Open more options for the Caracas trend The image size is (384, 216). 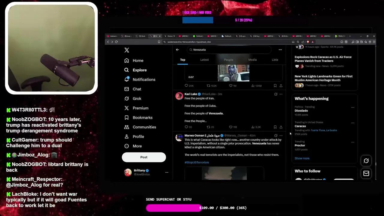[353, 123]
